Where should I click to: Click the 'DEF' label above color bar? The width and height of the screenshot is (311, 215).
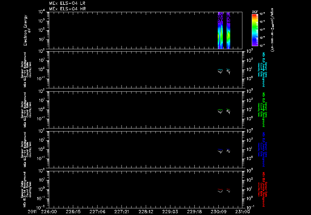tap(255, 12)
